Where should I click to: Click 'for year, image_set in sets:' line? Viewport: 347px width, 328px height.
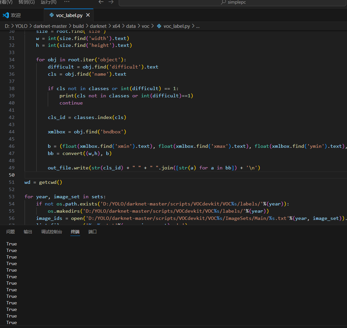(x=65, y=197)
